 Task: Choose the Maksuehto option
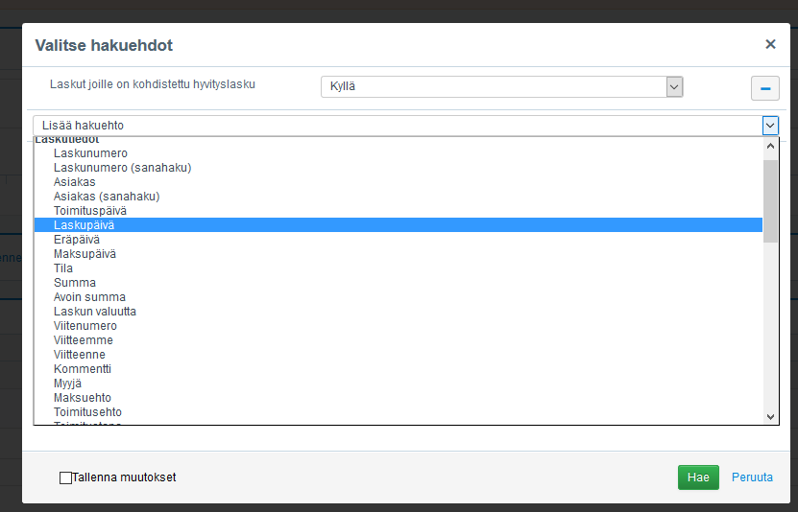pyautogui.click(x=83, y=398)
